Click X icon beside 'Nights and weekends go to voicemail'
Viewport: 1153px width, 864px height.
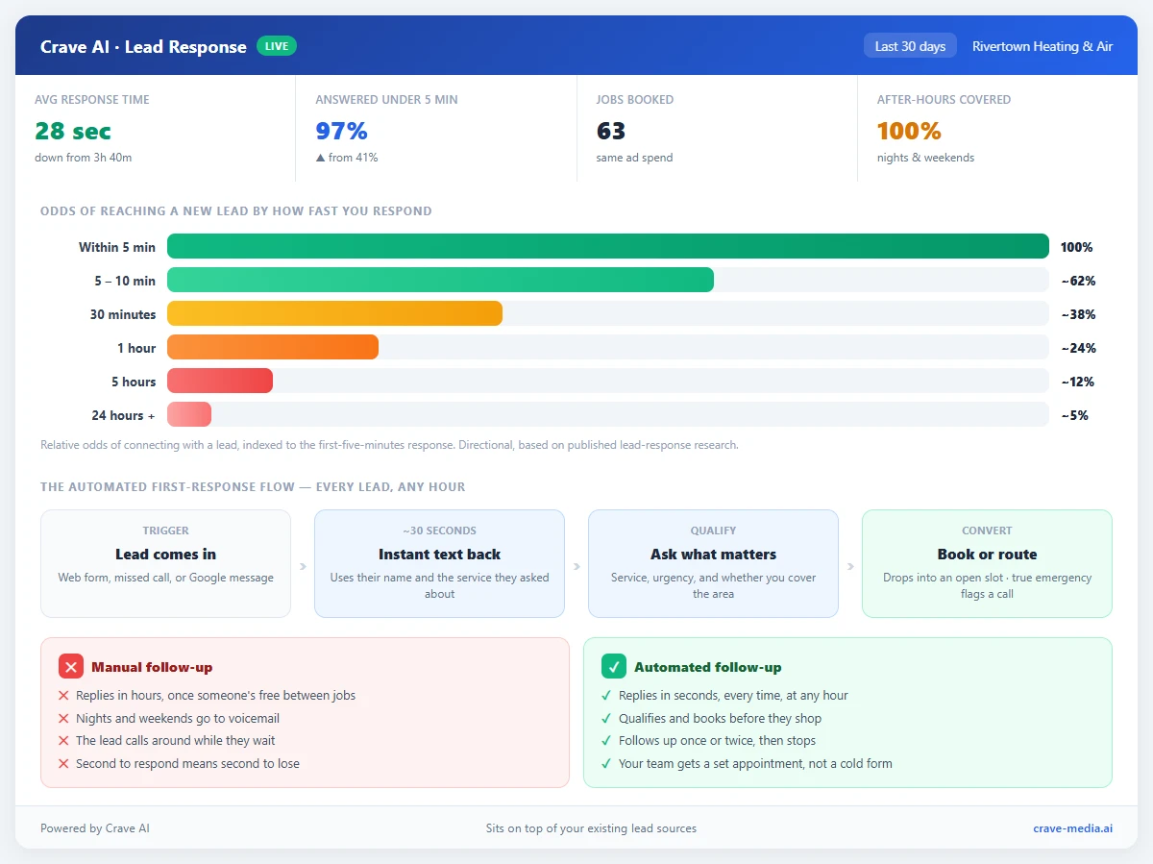tap(63, 719)
